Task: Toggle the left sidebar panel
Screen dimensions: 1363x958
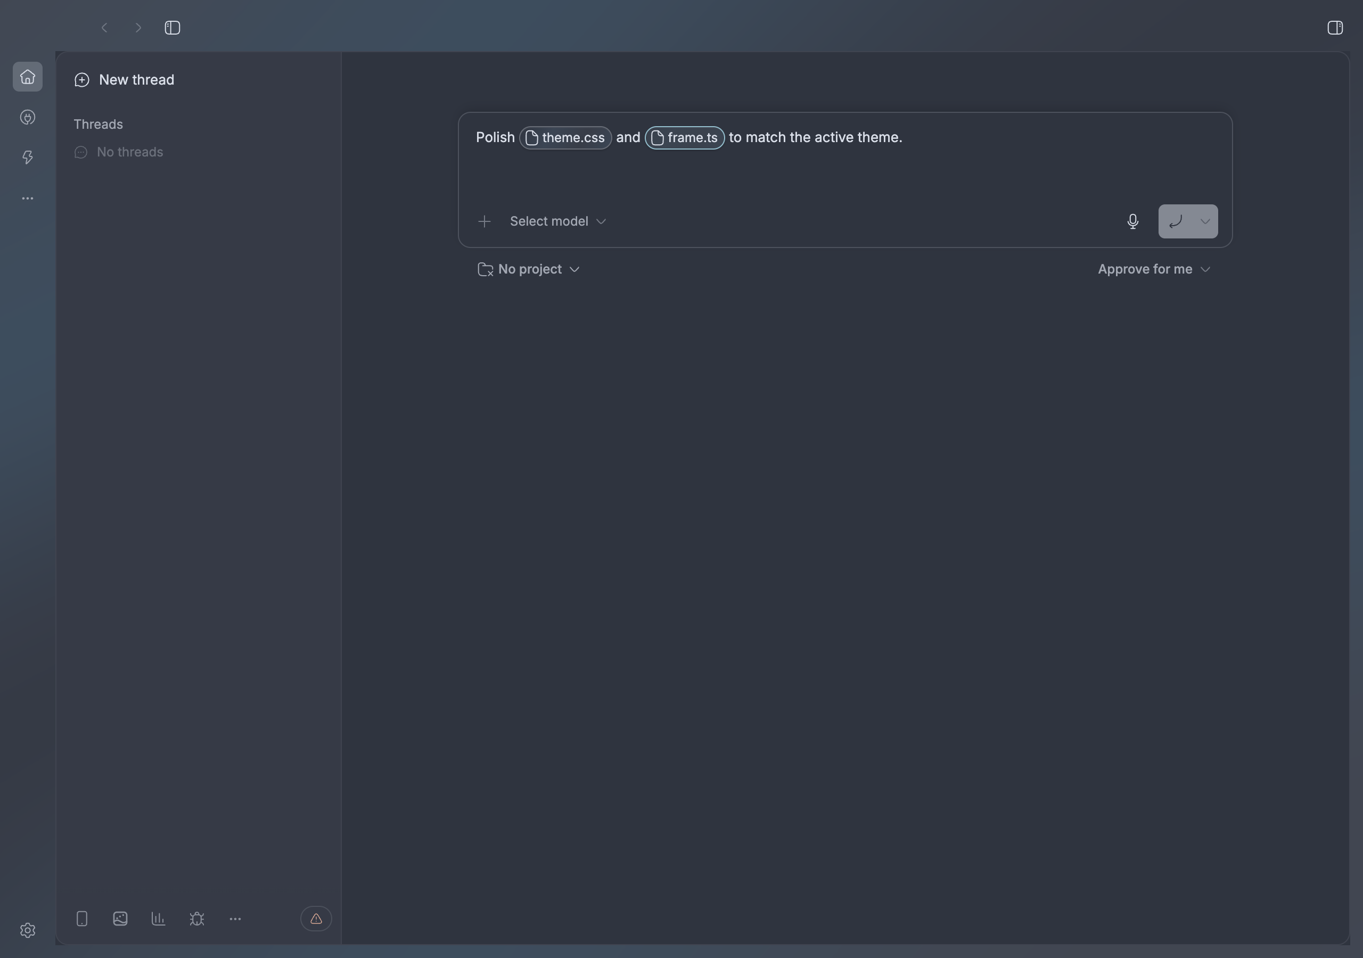Action: 172,28
